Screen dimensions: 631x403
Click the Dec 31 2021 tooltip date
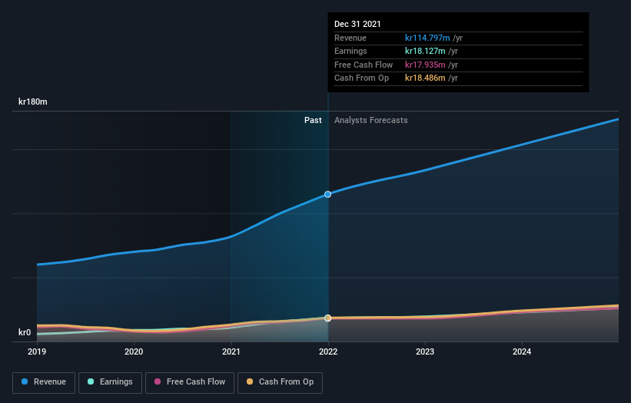(x=357, y=24)
